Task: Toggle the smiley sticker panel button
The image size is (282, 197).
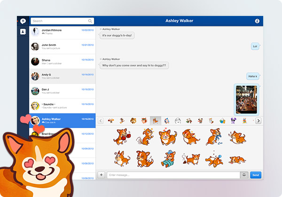Action: (x=244, y=175)
